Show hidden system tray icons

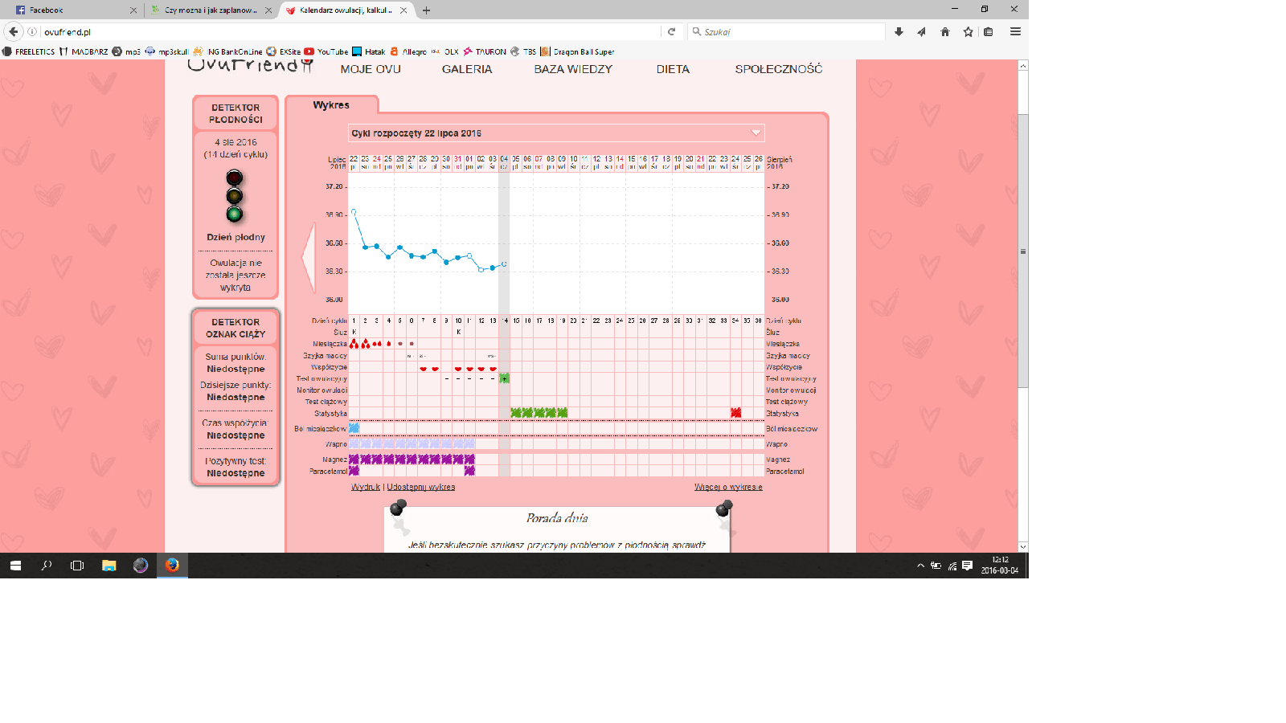click(x=920, y=566)
